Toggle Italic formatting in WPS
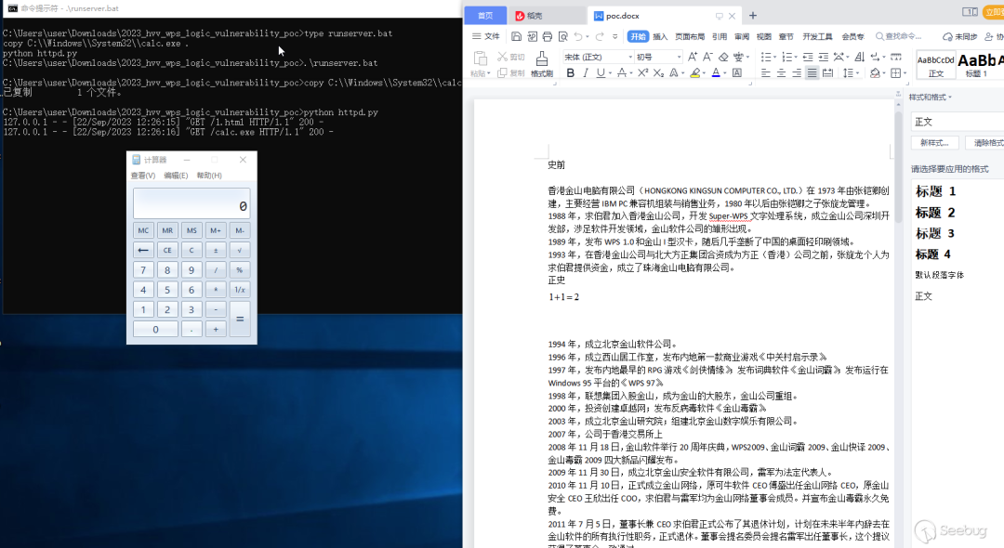This screenshot has height=548, width=1004. [586, 73]
